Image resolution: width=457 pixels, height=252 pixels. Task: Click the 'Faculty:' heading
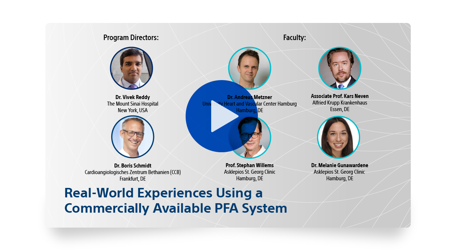[x=294, y=38]
